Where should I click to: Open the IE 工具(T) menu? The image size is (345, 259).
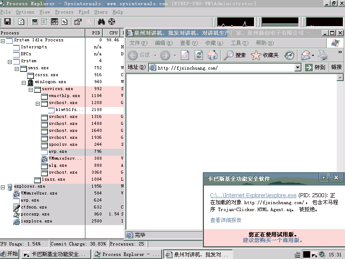point(240,43)
